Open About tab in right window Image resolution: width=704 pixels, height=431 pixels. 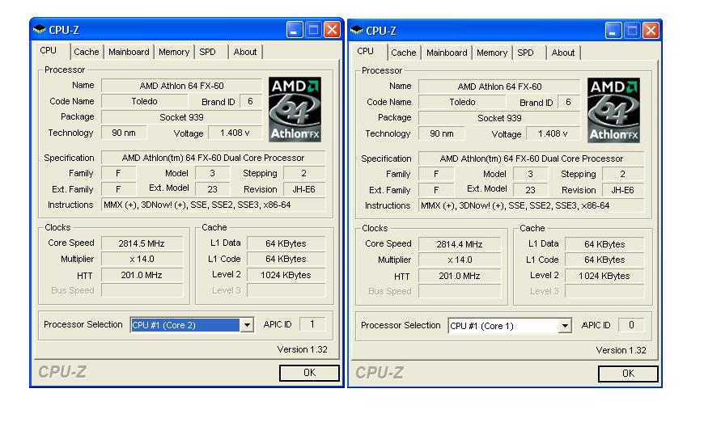(563, 53)
